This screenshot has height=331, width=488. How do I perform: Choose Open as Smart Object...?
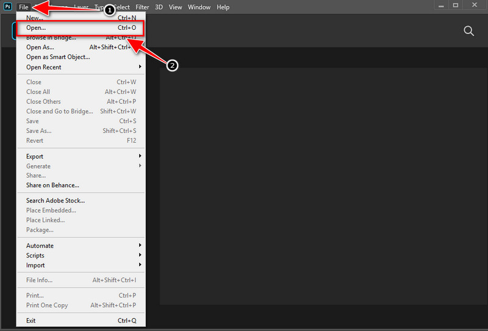58,57
